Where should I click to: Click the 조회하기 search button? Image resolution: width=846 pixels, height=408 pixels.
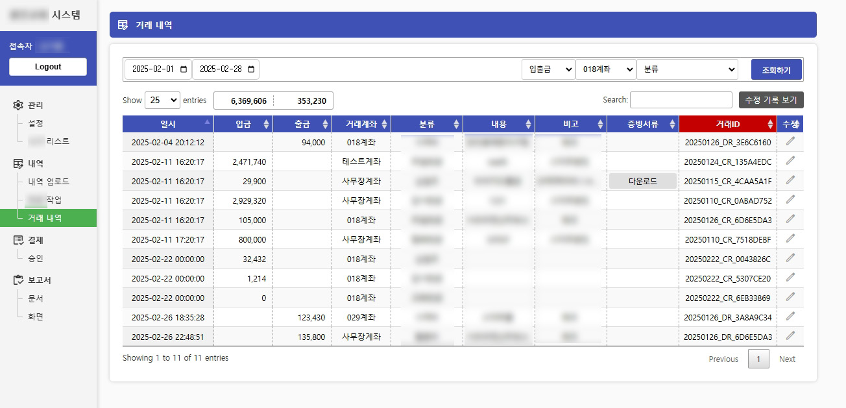coord(778,69)
